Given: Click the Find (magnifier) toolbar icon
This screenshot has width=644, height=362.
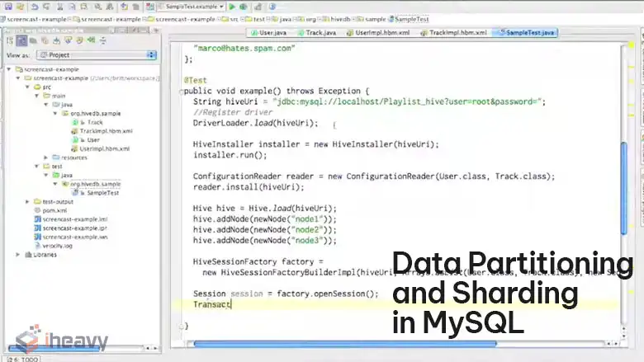Looking at the screenshot, I should pyautogui.click(x=97, y=7).
